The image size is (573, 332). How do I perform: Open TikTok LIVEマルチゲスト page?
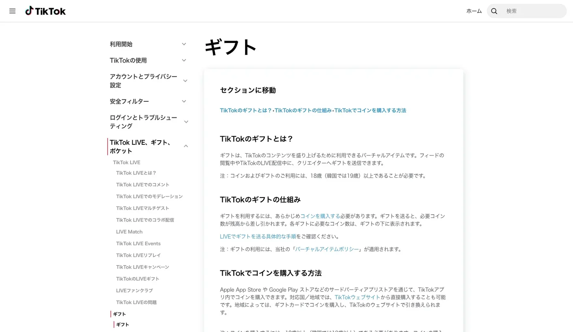coord(142,208)
